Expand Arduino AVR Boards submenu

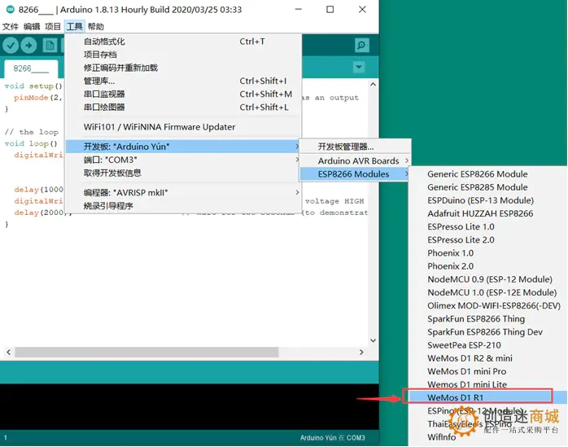355,160
